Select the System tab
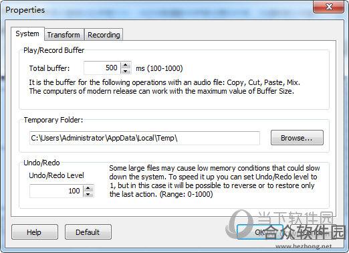The width and height of the screenshot is (349, 253). (x=27, y=33)
